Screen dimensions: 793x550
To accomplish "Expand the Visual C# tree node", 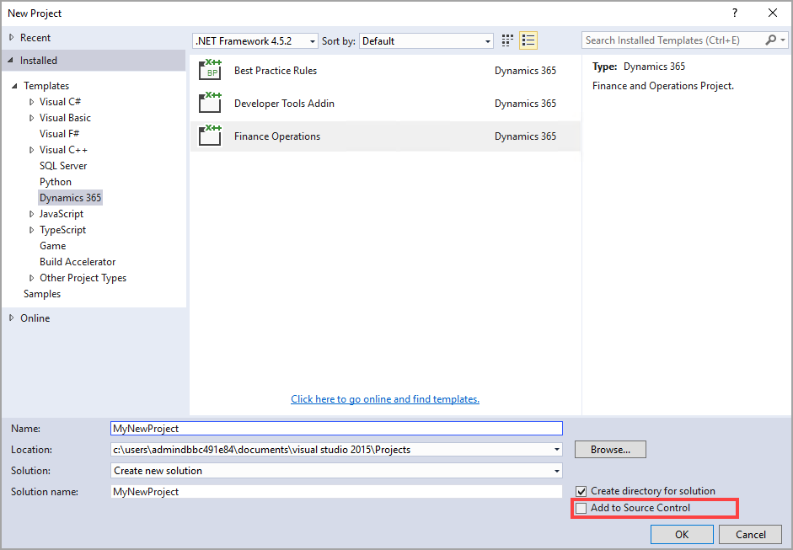I will point(31,102).
